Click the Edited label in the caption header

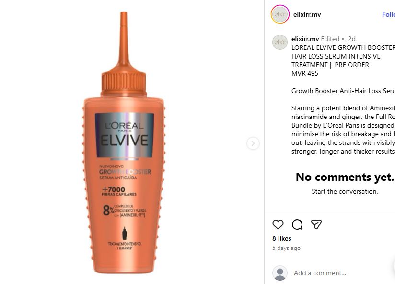click(330, 39)
